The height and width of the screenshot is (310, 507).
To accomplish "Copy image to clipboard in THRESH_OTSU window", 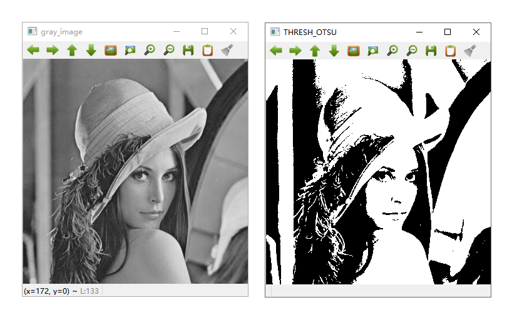I will click(451, 51).
